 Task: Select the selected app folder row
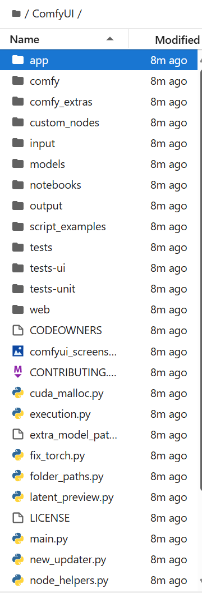pos(99,60)
